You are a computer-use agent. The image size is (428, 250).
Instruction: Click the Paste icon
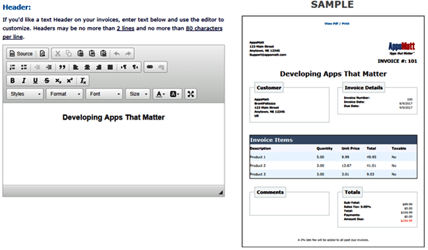point(80,54)
